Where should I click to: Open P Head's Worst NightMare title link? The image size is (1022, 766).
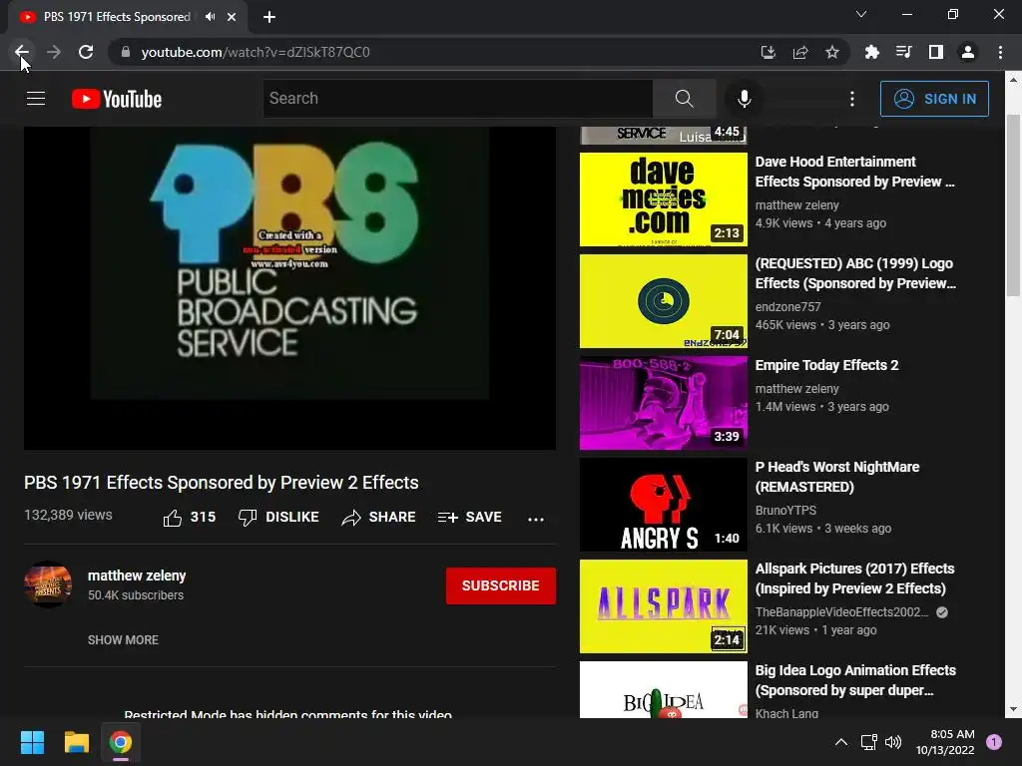click(x=837, y=477)
